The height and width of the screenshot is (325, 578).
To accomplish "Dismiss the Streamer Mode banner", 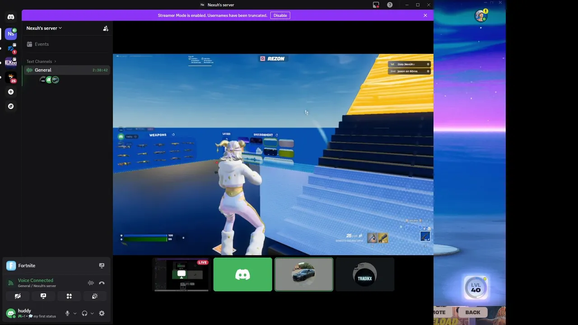I will [425, 15].
